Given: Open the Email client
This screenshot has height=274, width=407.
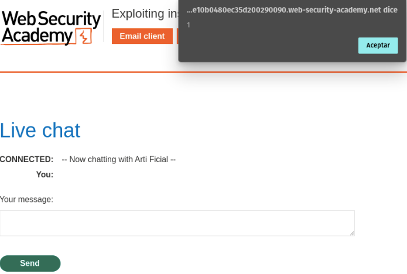Looking at the screenshot, I should [x=142, y=36].
